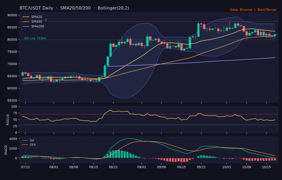Click the 90000 price axis label
This screenshot has width=282, height=180.
click(12, 15)
